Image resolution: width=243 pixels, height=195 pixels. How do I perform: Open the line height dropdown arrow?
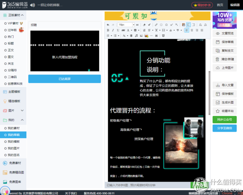click(x=153, y=30)
